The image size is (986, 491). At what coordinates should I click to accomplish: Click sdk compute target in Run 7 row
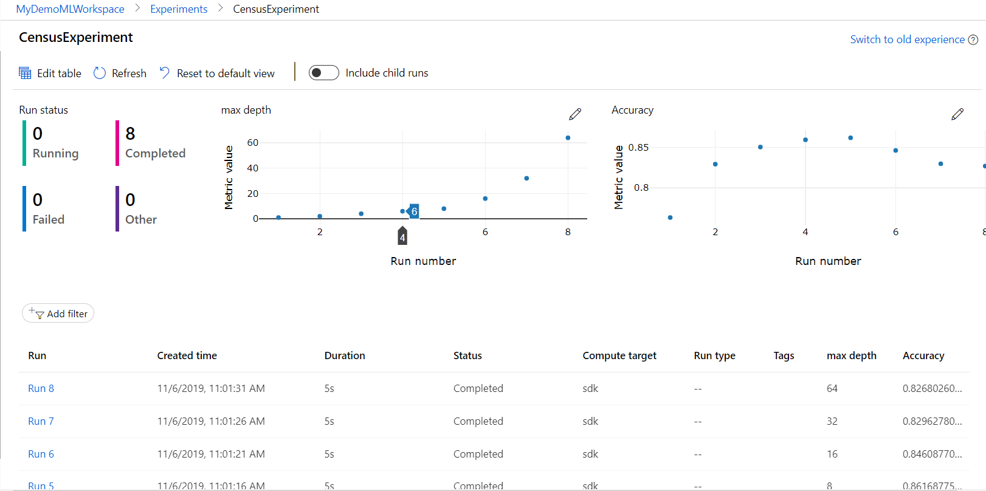click(590, 421)
